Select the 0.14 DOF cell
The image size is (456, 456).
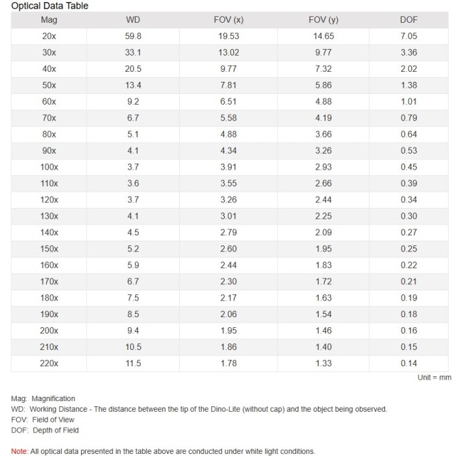(408, 363)
